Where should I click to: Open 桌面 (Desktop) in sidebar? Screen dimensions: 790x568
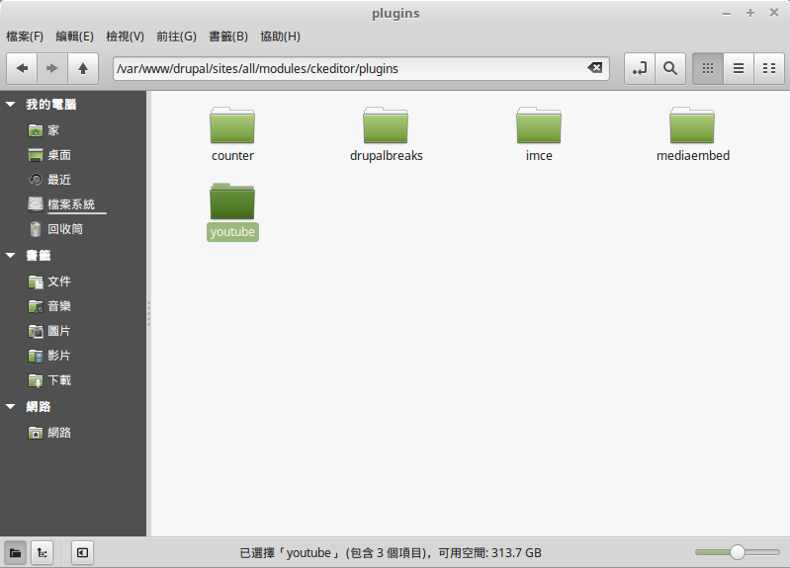coord(49,155)
